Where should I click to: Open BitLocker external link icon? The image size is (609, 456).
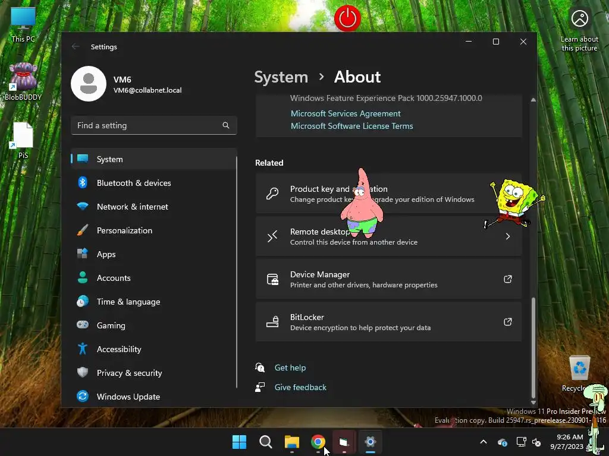[x=508, y=321]
